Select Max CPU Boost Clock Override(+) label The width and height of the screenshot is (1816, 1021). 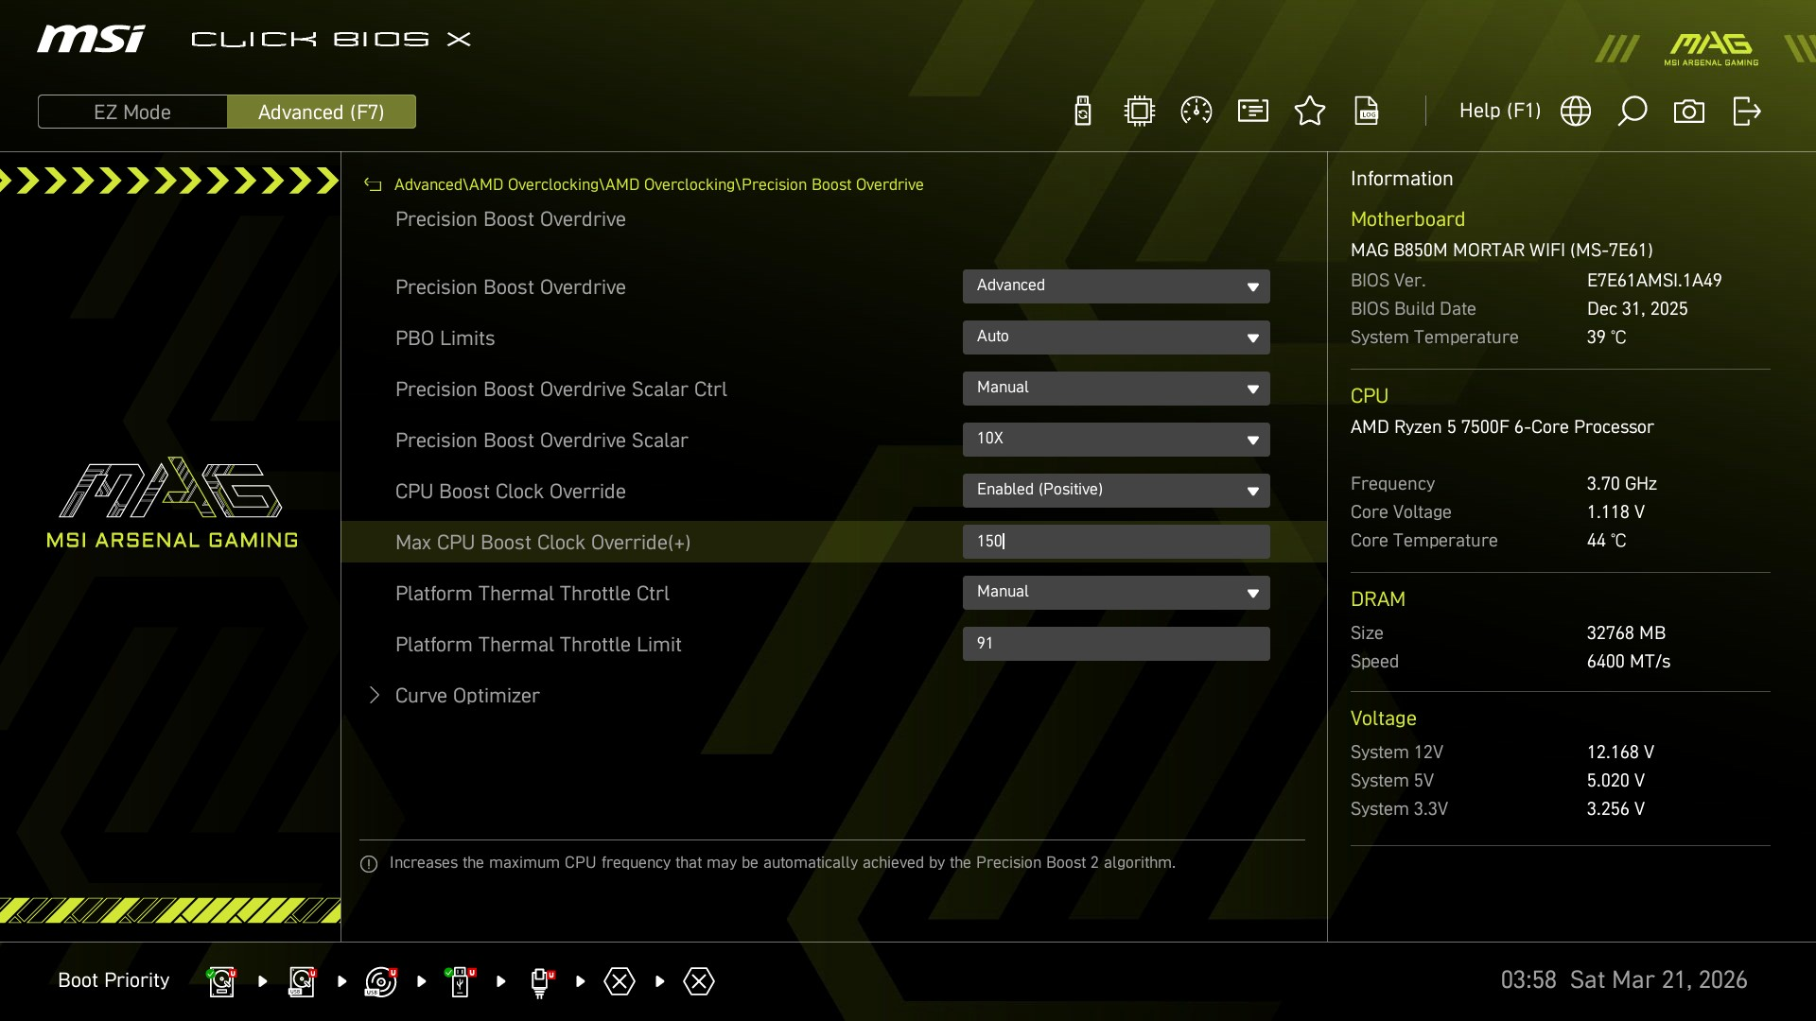click(543, 543)
